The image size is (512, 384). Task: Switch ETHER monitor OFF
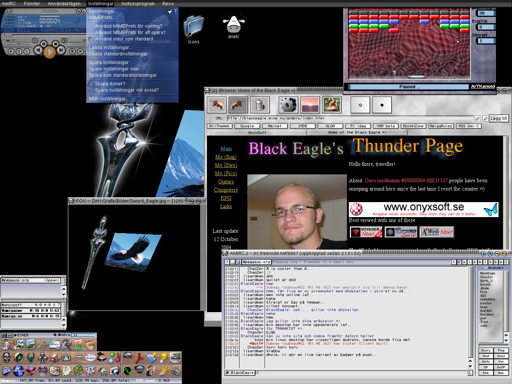pos(10,335)
